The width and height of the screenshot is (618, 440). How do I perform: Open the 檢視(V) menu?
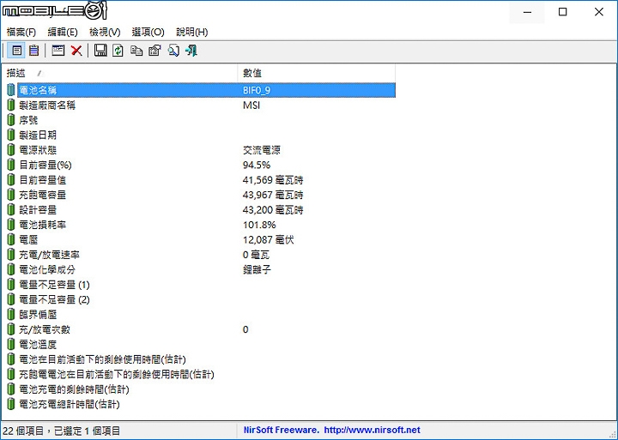point(105,32)
